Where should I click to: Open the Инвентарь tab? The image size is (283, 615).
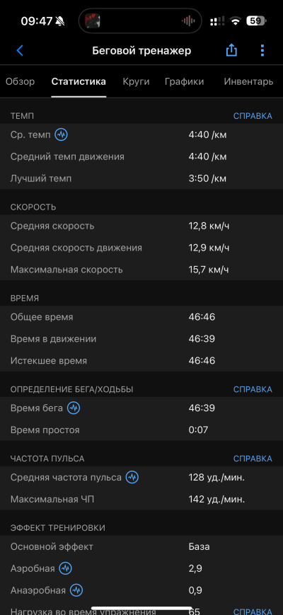[x=248, y=81]
